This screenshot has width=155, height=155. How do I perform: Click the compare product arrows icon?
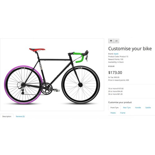(117, 41)
